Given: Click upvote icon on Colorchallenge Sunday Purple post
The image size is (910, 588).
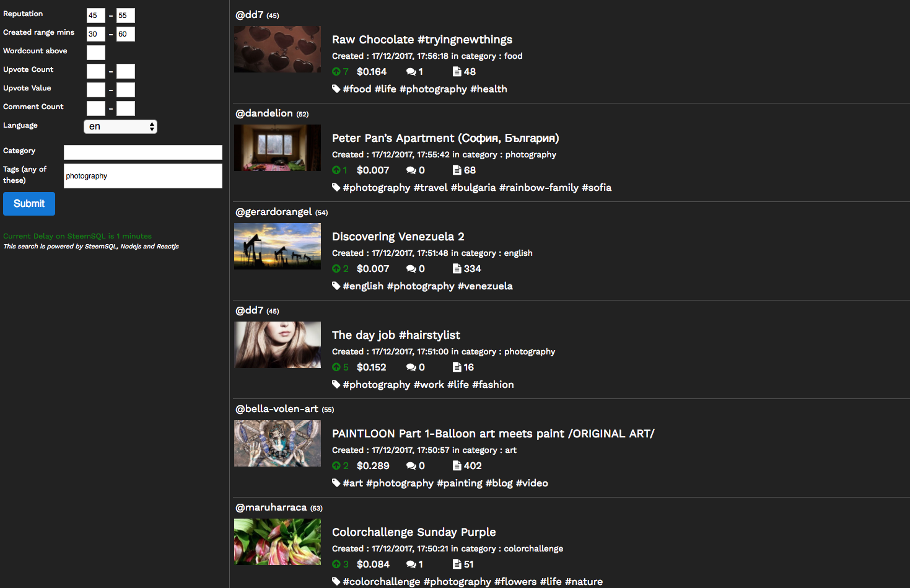Looking at the screenshot, I should click(x=336, y=564).
